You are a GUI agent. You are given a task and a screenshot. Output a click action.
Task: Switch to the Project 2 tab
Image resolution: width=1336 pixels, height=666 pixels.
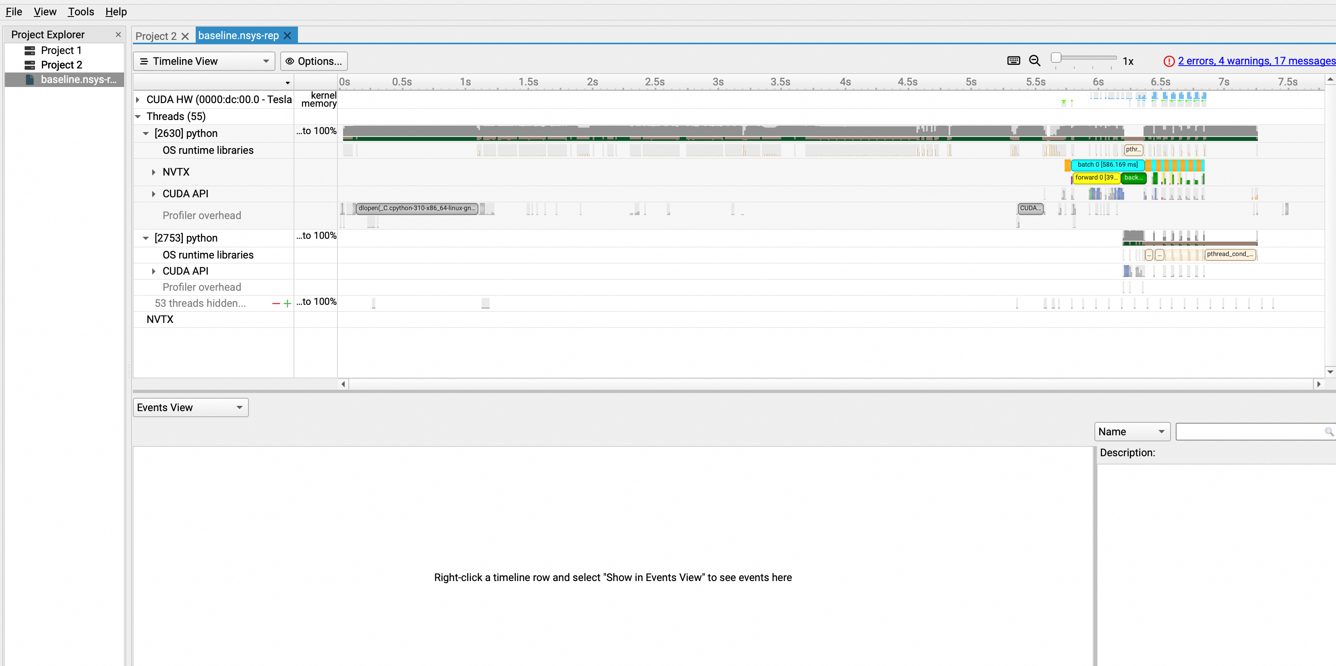click(155, 36)
